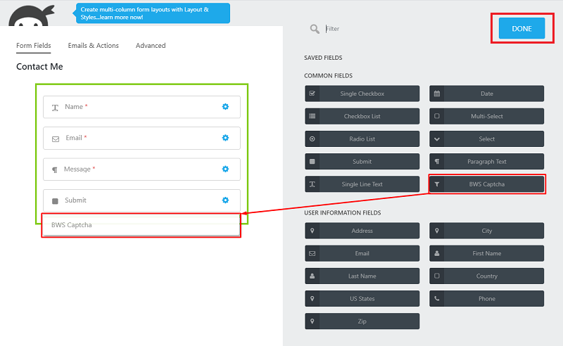Click the Address map pin icon
Image resolution: width=563 pixels, height=346 pixels.
click(312, 231)
